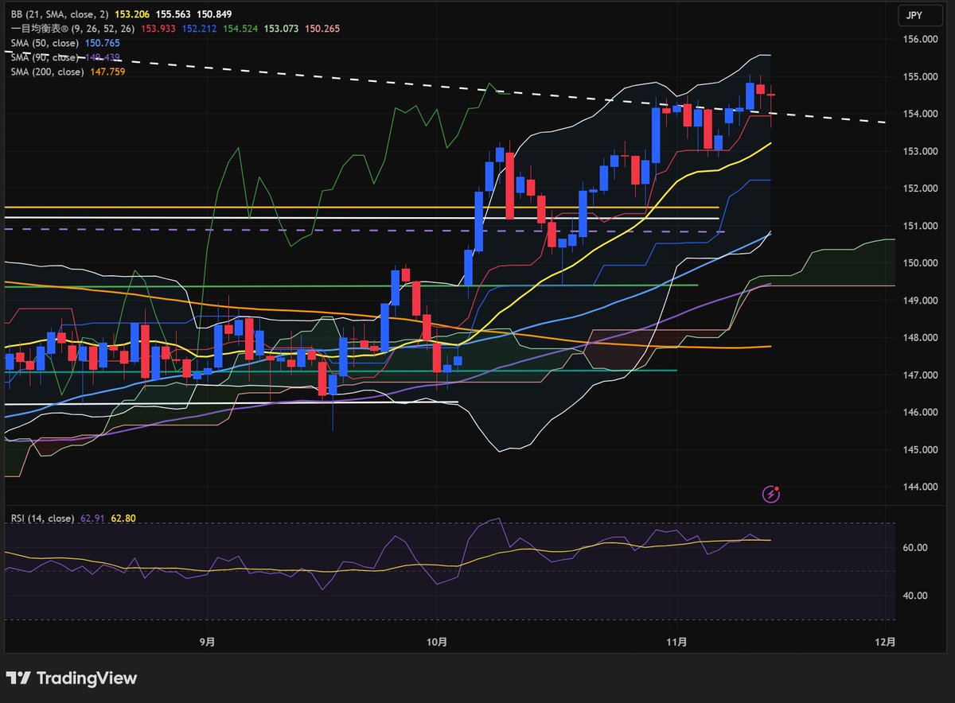Viewport: 955px width, 703px height.
Task: Click the Ichimoku value 152.212
Action: point(198,29)
